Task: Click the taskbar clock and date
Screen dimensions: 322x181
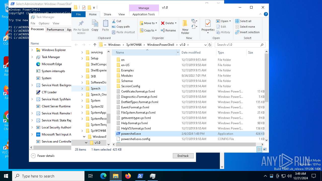Action: click(300, 176)
